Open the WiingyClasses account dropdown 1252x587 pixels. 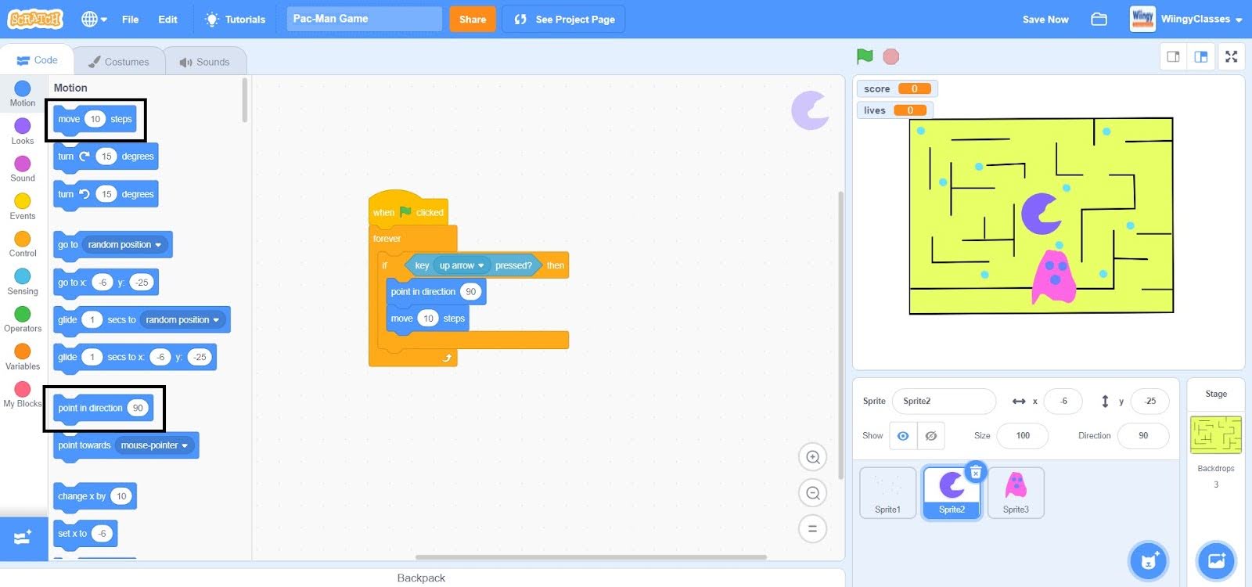[1186, 19]
